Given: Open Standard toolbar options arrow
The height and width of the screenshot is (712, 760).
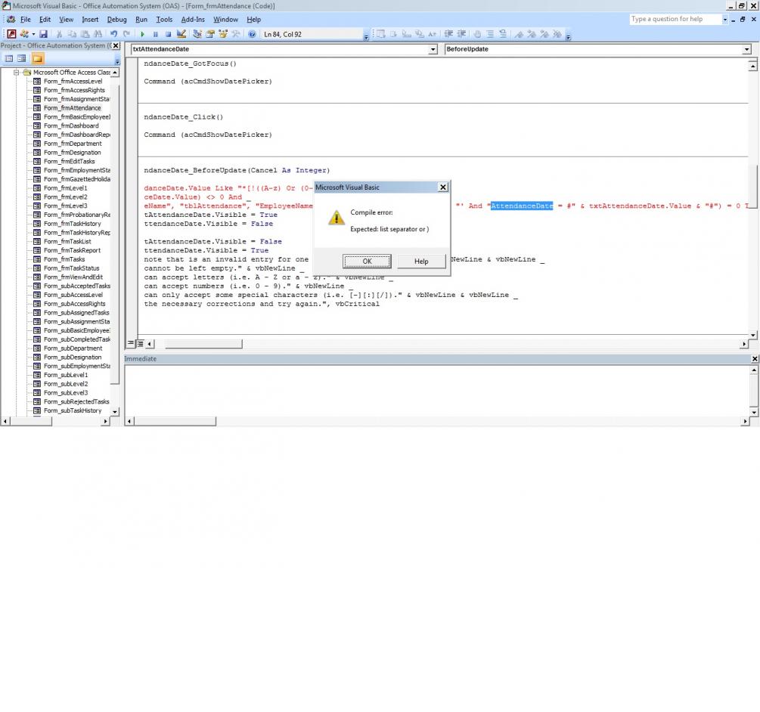Looking at the screenshot, I should [x=366, y=36].
